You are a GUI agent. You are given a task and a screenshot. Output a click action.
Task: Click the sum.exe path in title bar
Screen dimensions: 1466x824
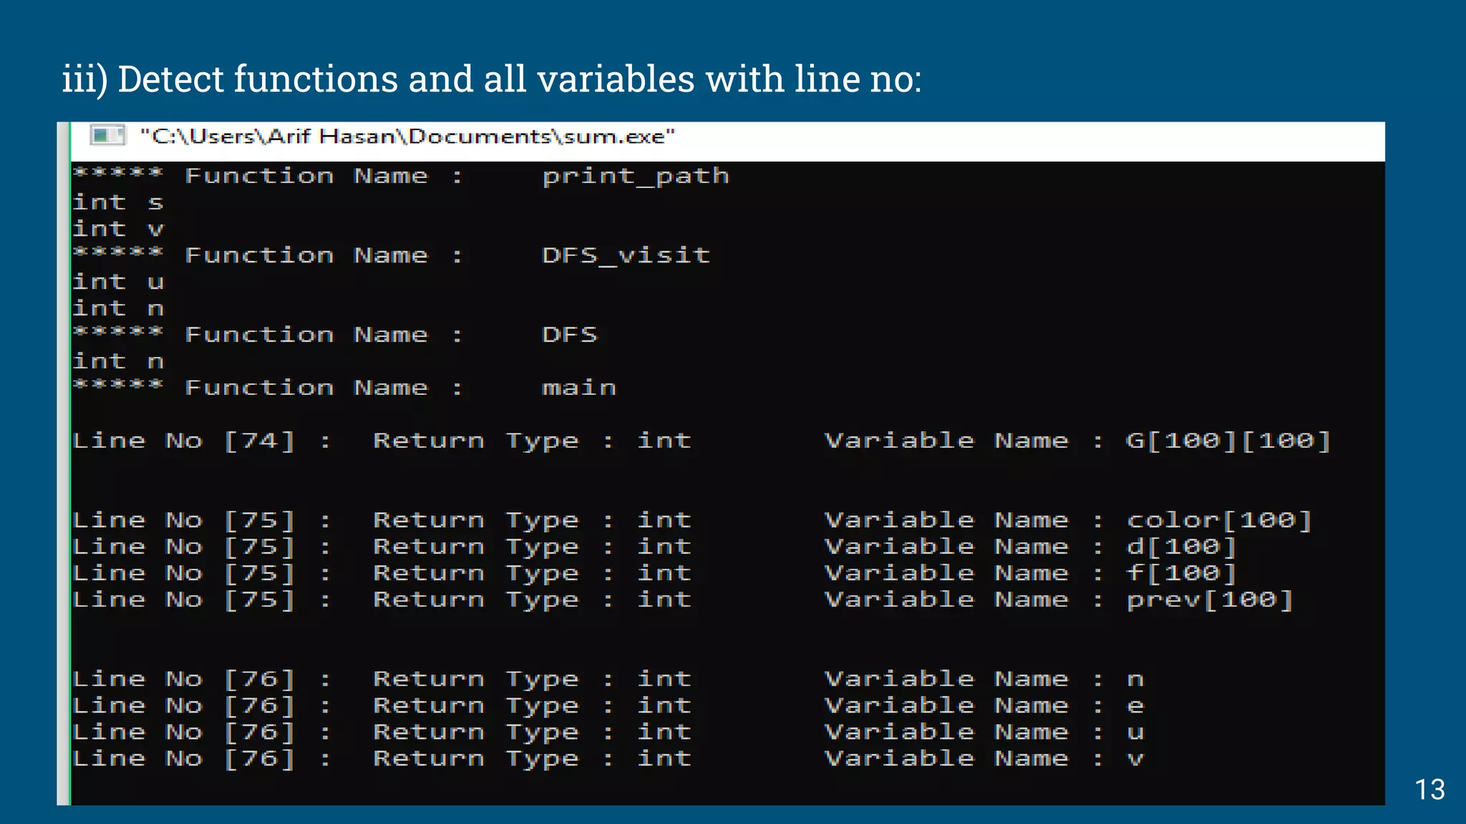pyautogui.click(x=407, y=137)
